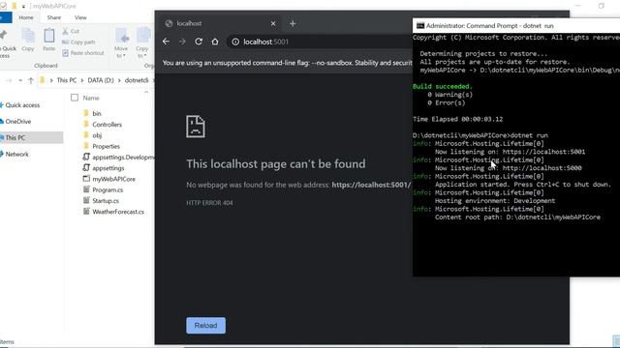Screen dimensions: 620x348
Task: Click the File Explorer title bar folder icon
Action: click(x=15, y=6)
